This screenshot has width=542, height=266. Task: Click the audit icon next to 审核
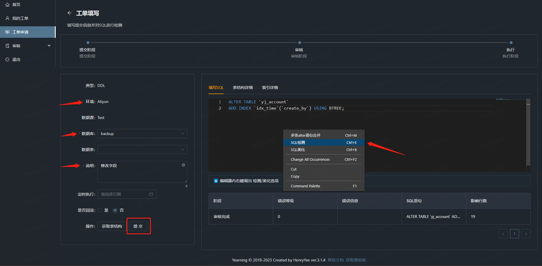click(x=7, y=46)
